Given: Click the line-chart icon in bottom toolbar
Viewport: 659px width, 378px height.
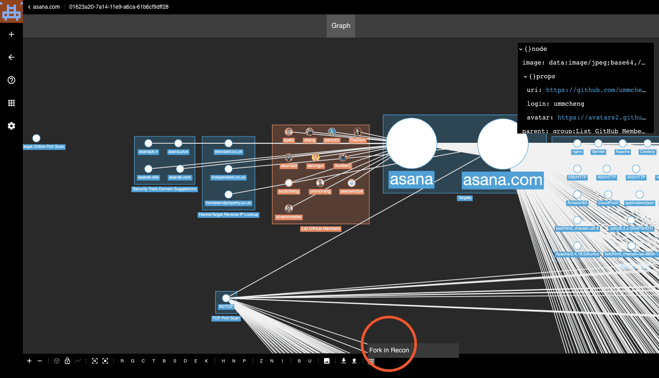Looking at the screenshot, I should (x=78, y=361).
